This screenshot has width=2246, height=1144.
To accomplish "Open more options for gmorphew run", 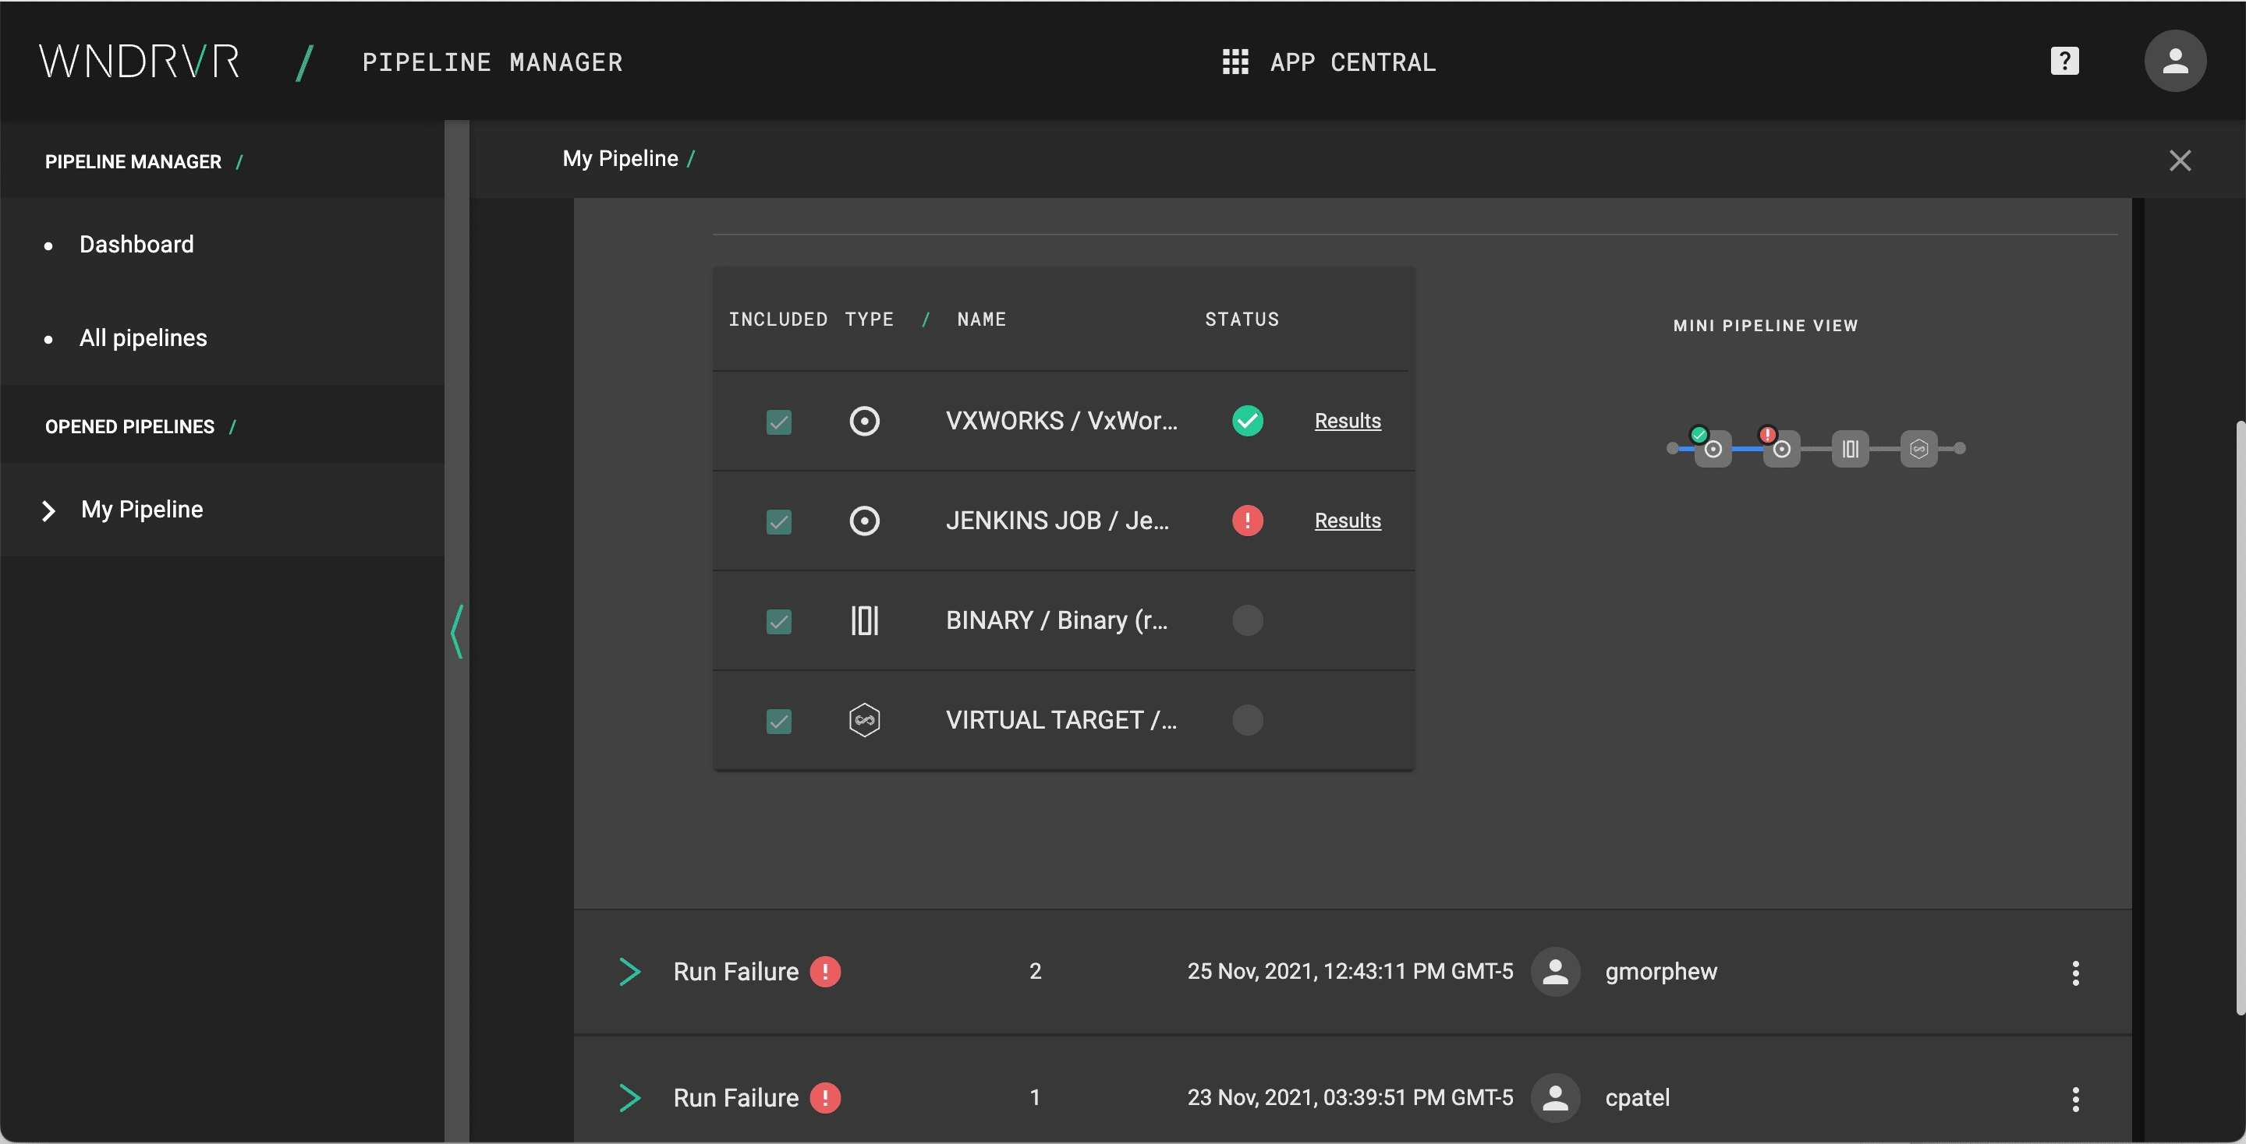I will tap(2075, 973).
